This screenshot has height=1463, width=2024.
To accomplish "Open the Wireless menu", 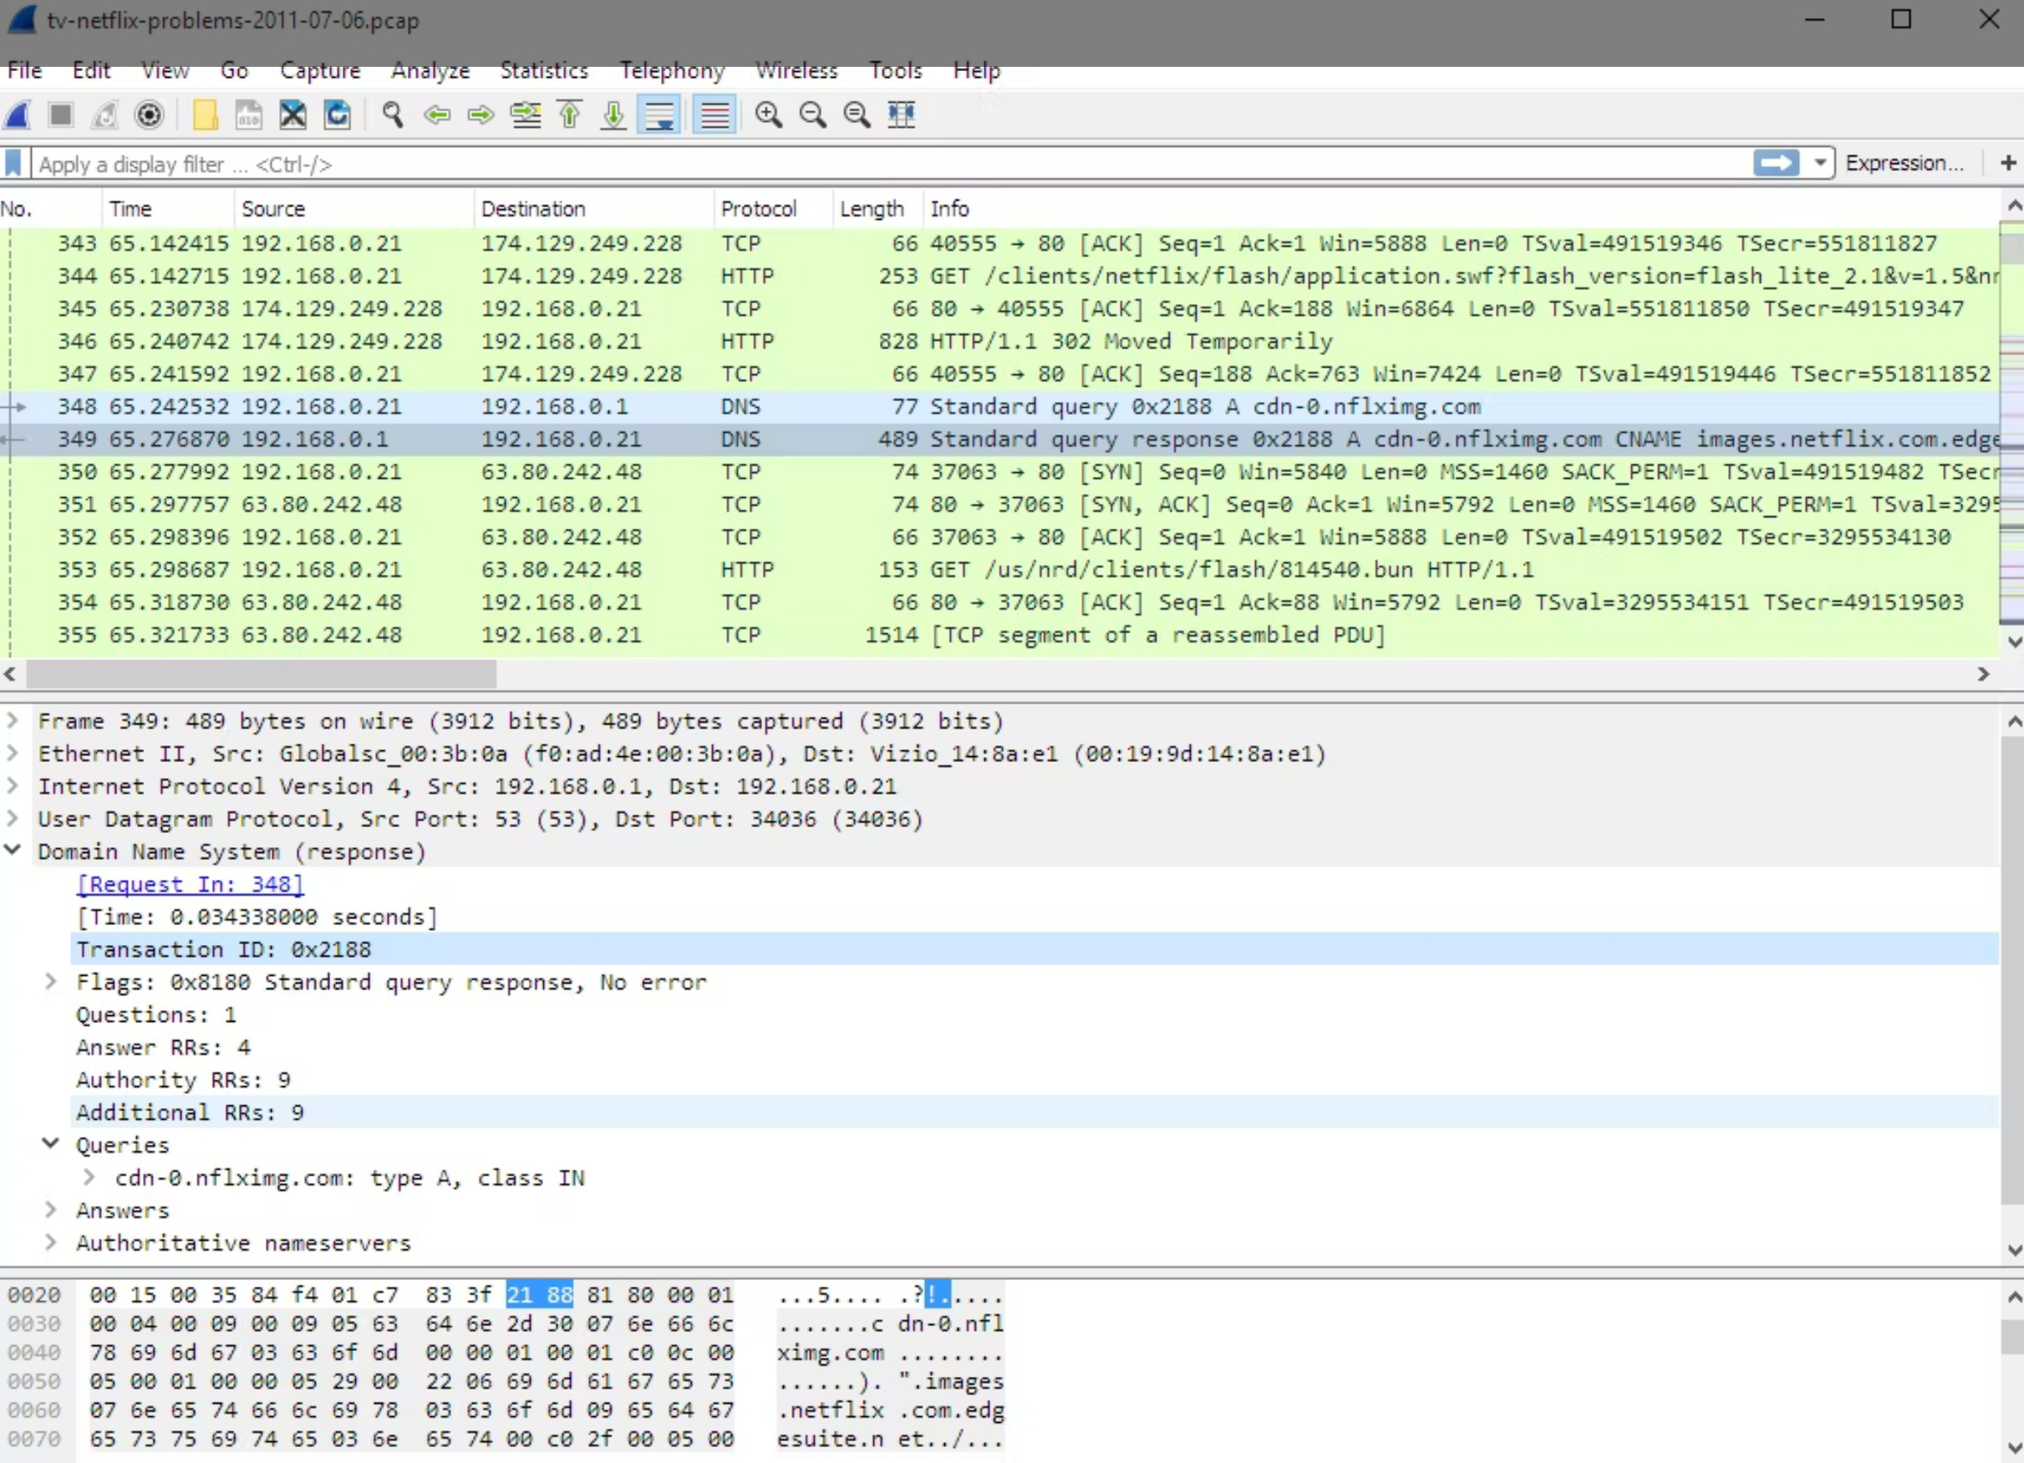I will (797, 70).
